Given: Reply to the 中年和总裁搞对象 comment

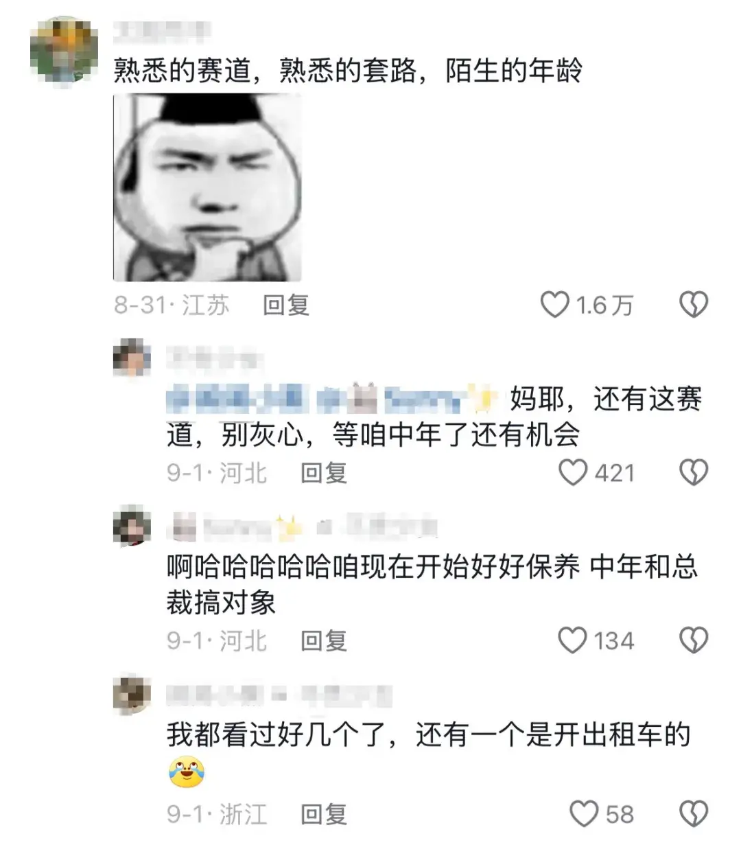Looking at the screenshot, I should [x=324, y=640].
